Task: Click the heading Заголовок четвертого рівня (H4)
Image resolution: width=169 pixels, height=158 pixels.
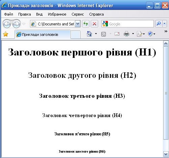Action: tap(82, 115)
